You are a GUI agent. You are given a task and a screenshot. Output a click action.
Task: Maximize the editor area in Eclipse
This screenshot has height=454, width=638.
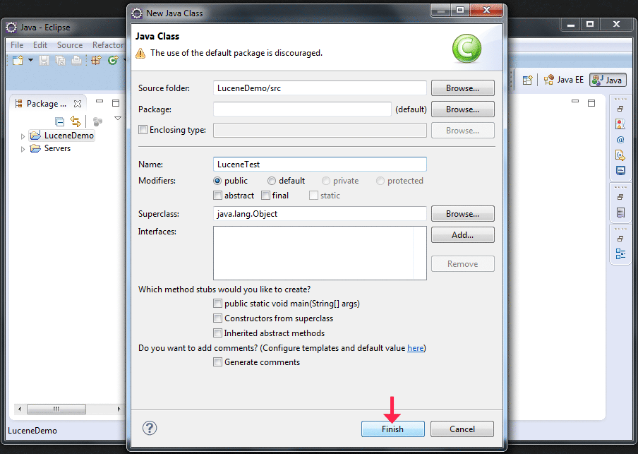coord(591,103)
